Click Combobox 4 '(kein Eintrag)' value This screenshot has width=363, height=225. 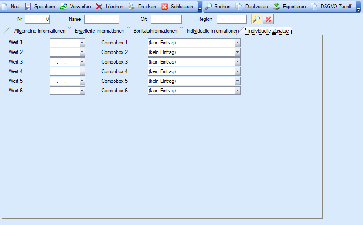point(162,71)
